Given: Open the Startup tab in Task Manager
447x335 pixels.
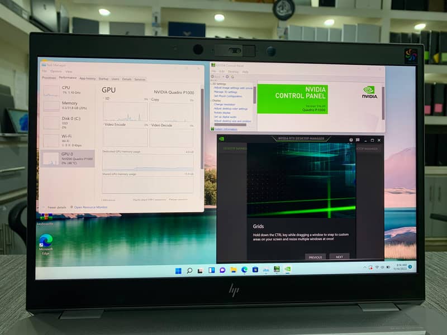Looking at the screenshot, I should pyautogui.click(x=103, y=79).
